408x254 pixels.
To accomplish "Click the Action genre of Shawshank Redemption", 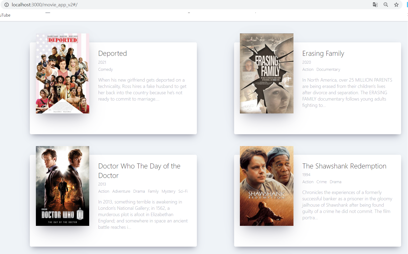I will (x=308, y=182).
